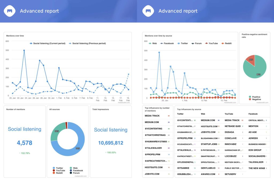Click the 500-mention peak point around January 23
This screenshot has height=180, width=274.
24,50
